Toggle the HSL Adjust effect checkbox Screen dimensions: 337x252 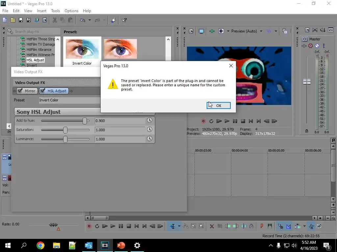(42, 91)
